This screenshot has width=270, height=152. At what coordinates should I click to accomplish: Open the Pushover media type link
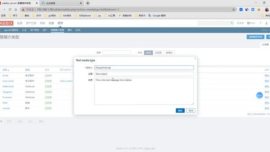[7, 98]
